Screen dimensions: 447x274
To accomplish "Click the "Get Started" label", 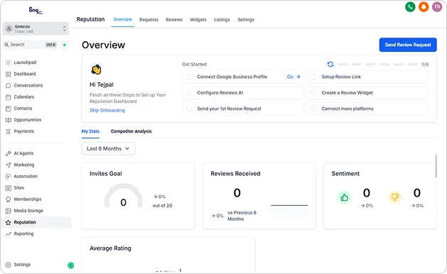I will click(194, 65).
